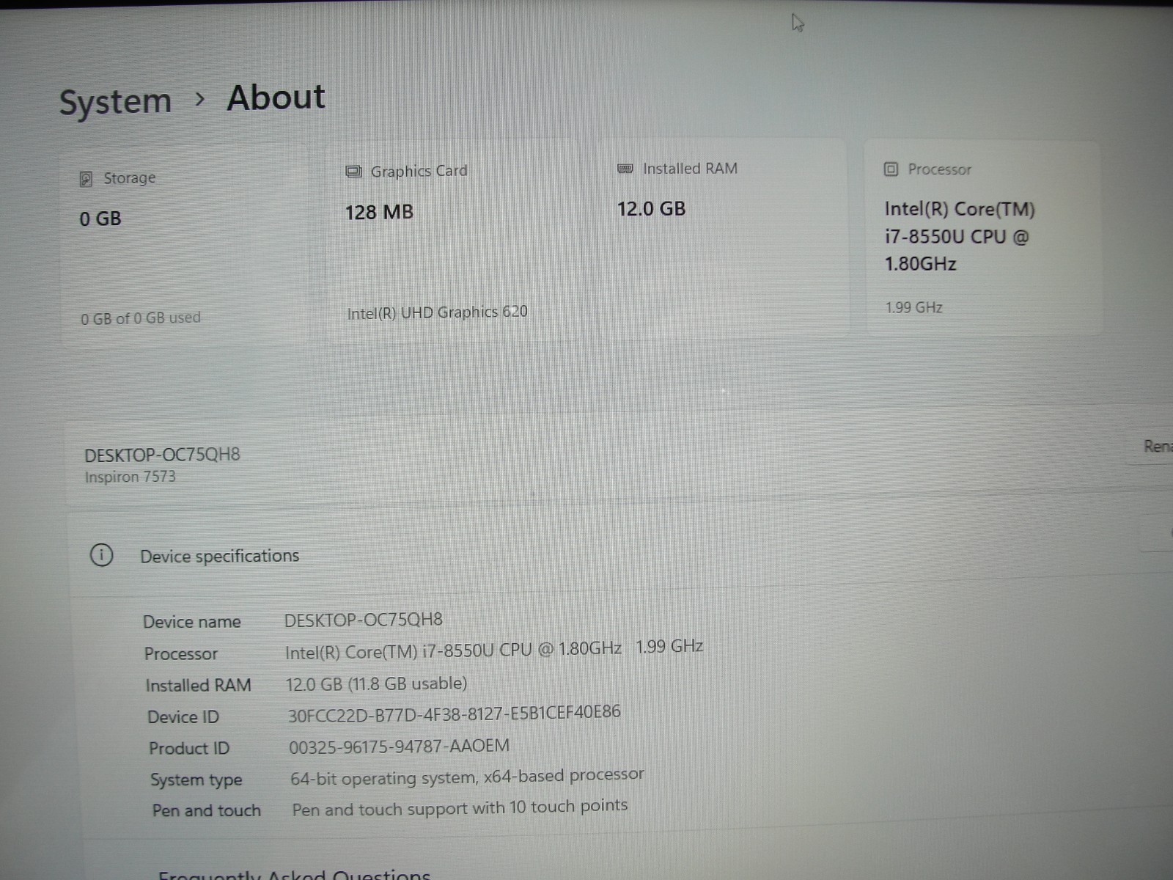Image resolution: width=1173 pixels, height=880 pixels.
Task: Click the Processor label in specifications
Action: click(181, 653)
